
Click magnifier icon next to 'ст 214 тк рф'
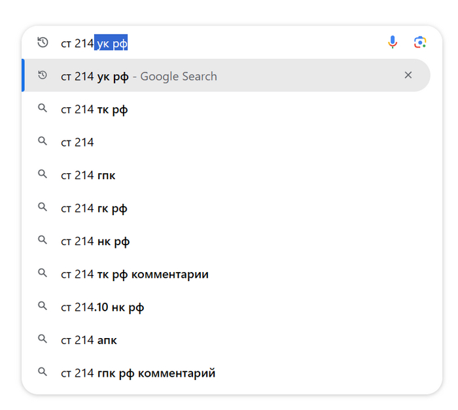(x=43, y=109)
